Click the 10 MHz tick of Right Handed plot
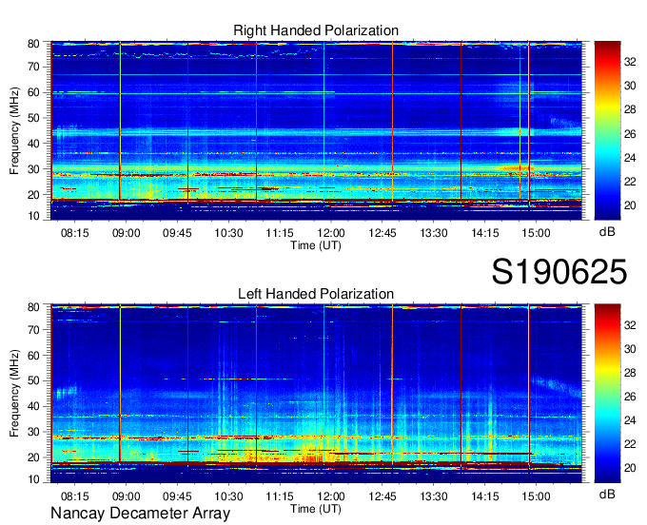 tap(33, 216)
